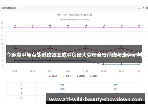The height and width of the screenshot is (107, 148).
Task: Select the magenta 14 point at 03:25
Action: coord(50,27)
